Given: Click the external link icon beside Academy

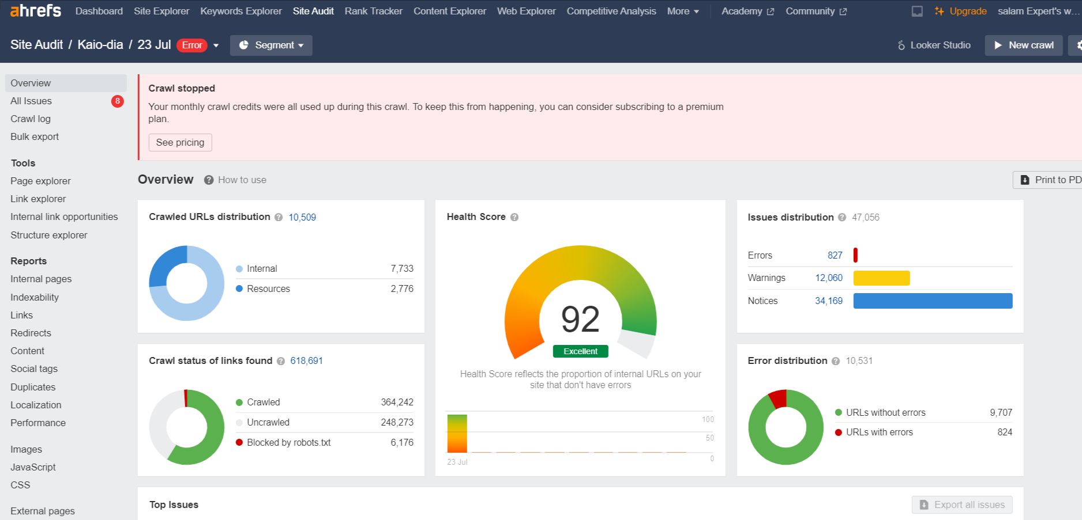Looking at the screenshot, I should [770, 12].
